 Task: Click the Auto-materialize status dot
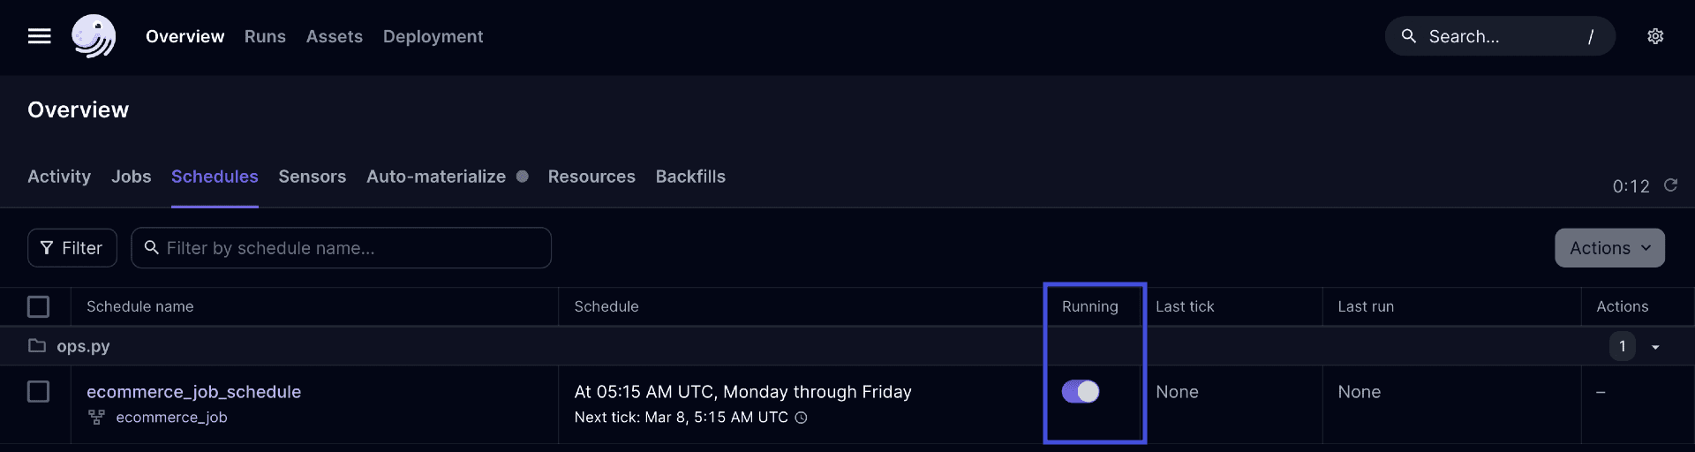click(523, 177)
